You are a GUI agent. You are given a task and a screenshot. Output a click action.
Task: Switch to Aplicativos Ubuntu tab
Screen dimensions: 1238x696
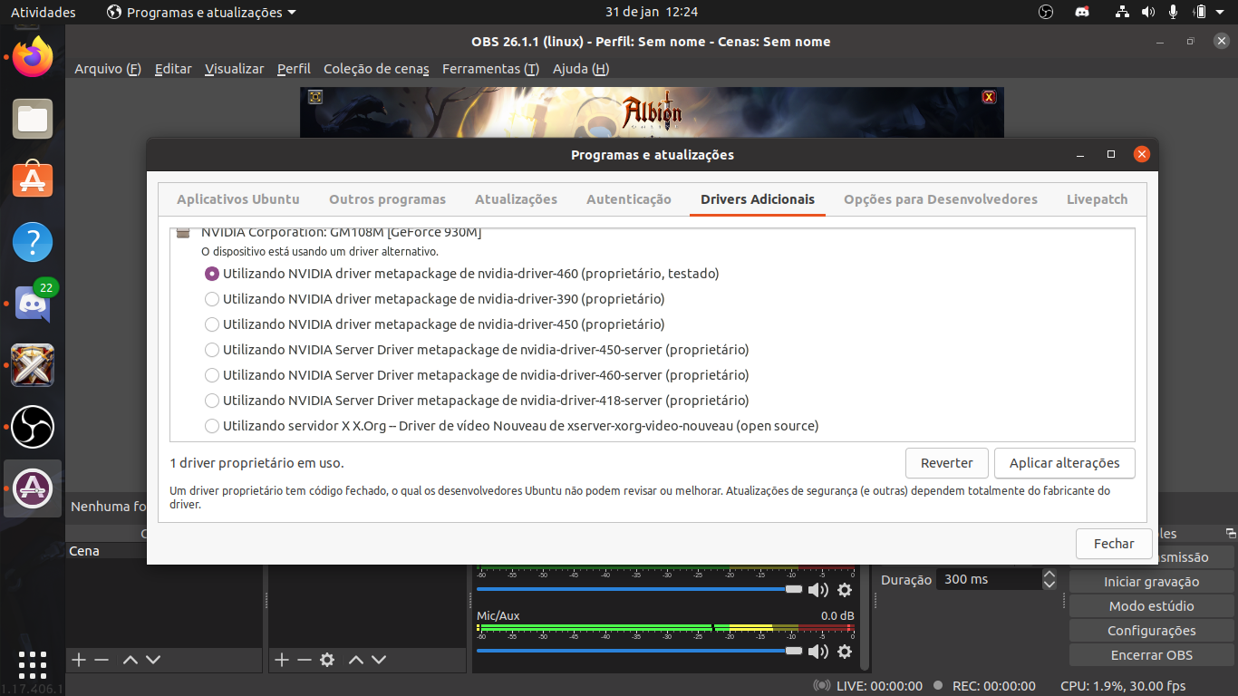point(238,199)
